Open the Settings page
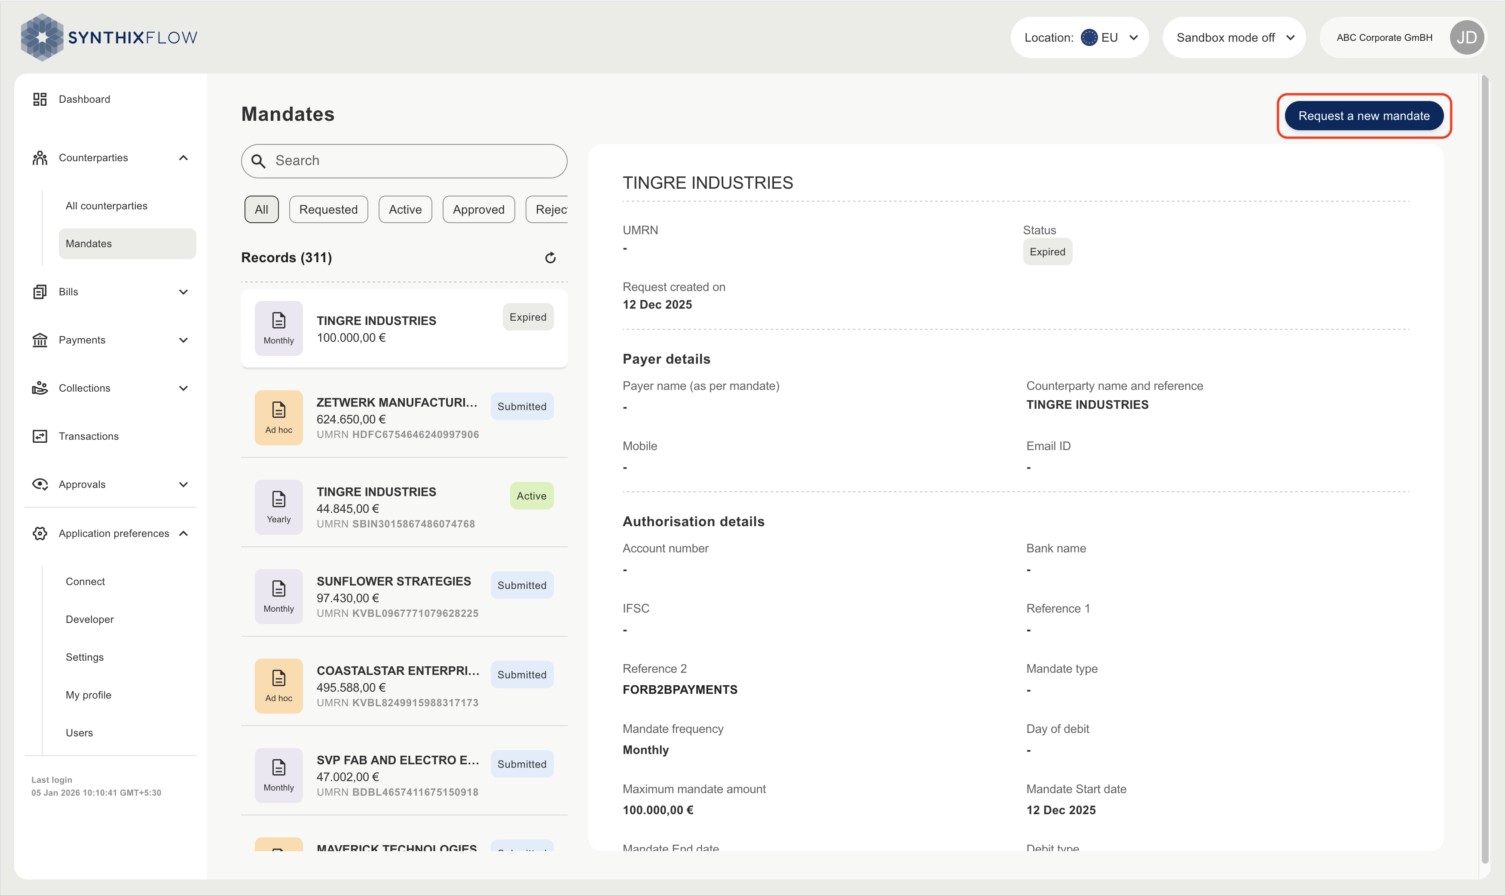The height and width of the screenshot is (895, 1505). click(x=84, y=657)
